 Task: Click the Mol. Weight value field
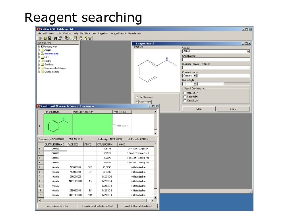211,84
